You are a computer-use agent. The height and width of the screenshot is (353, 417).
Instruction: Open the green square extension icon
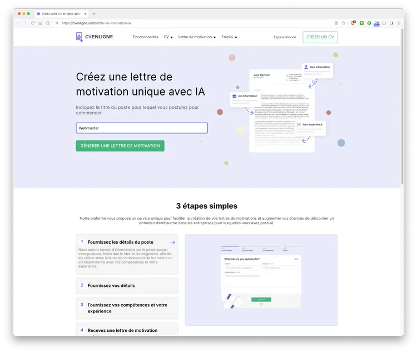[x=362, y=23]
